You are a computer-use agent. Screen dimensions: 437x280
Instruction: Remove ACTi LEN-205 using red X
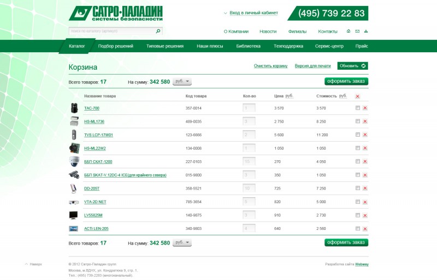tap(365, 229)
